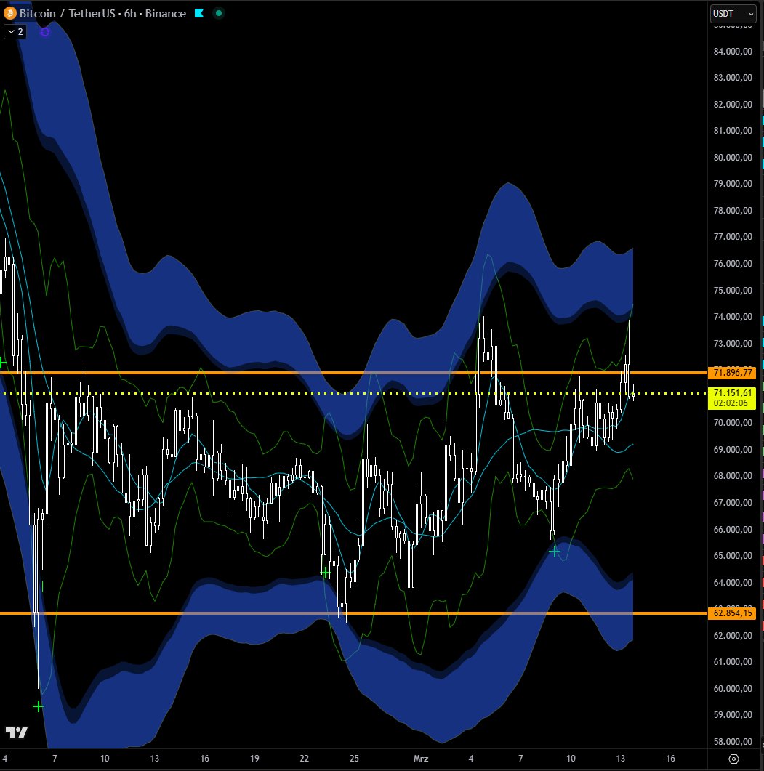The width and height of the screenshot is (764, 771).
Task: Click the 62.000,00 price axis label
Action: [x=733, y=635]
